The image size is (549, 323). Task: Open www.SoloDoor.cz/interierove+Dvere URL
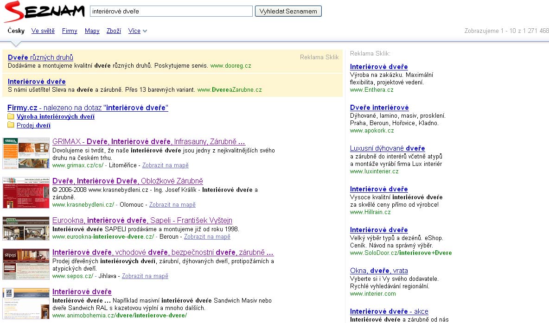(401, 253)
